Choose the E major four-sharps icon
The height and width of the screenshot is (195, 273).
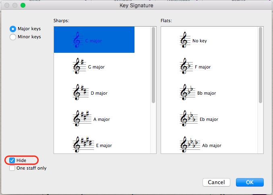tap(83, 144)
